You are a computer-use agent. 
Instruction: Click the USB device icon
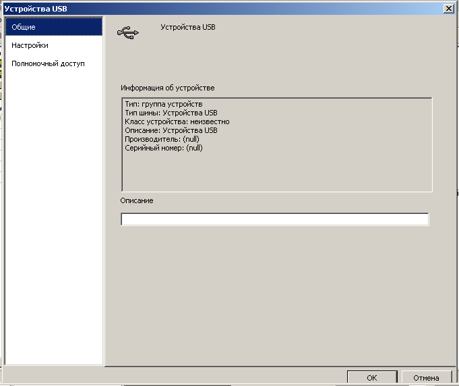[x=128, y=33]
